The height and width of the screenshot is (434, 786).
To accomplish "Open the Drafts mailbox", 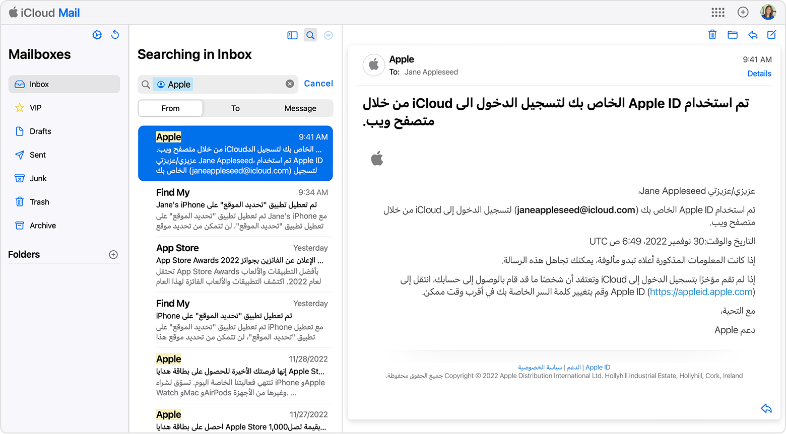I will point(64,131).
